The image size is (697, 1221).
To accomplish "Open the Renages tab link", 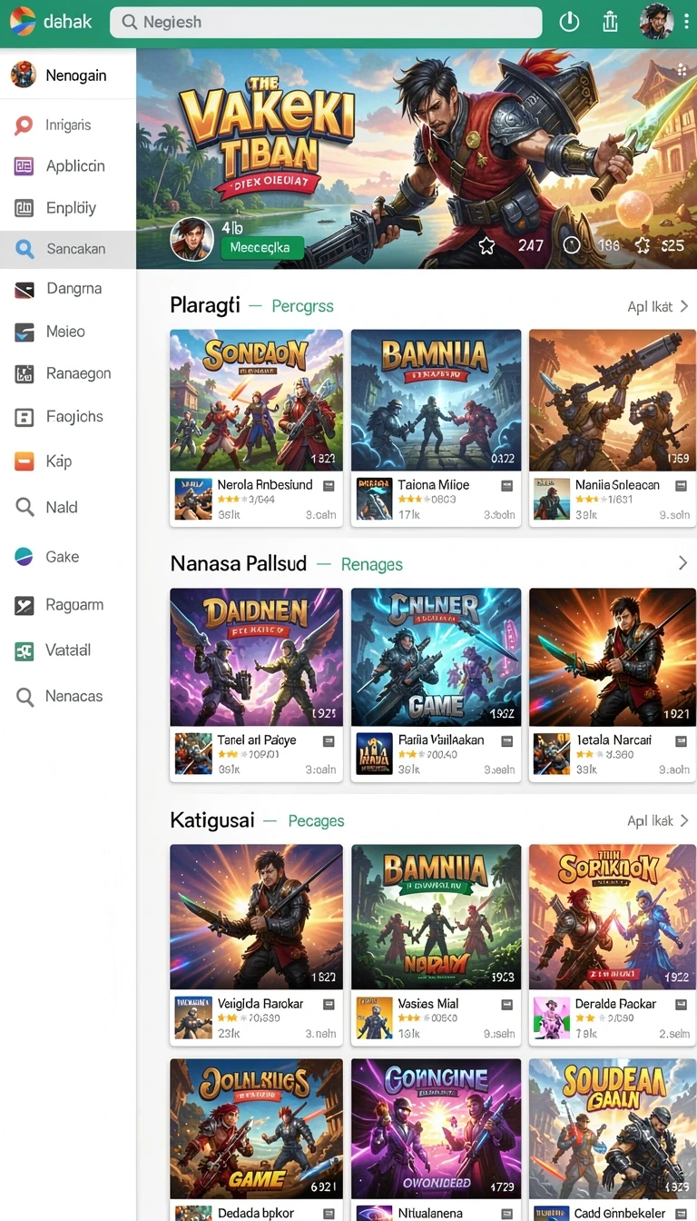I will pos(372,564).
